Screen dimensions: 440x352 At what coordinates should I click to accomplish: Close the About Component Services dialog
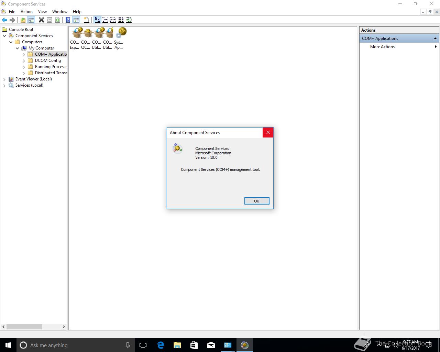pos(268,132)
